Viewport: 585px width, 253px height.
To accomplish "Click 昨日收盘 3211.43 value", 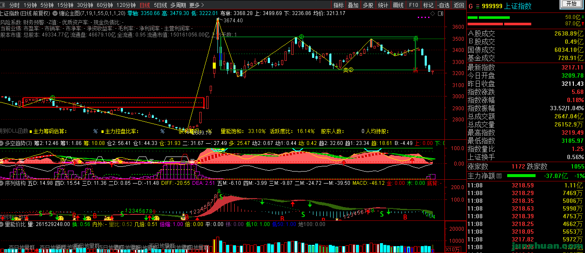I will [572, 84].
